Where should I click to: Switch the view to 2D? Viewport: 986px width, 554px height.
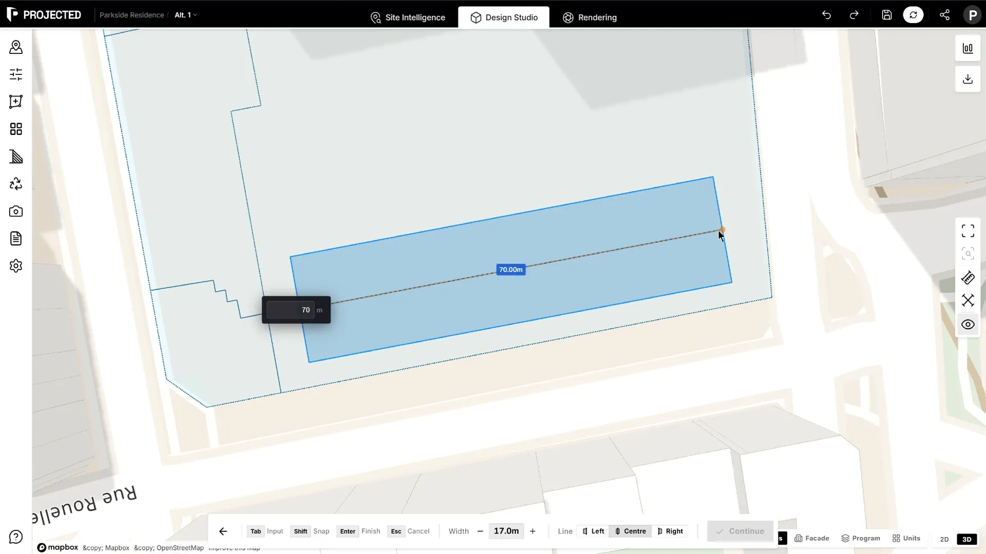944,539
